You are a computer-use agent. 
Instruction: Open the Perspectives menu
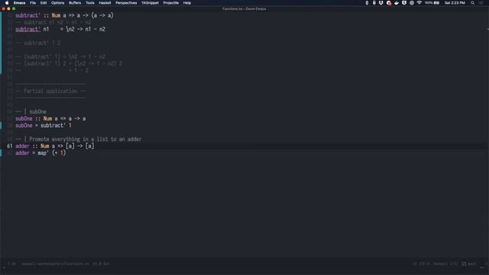(126, 3)
